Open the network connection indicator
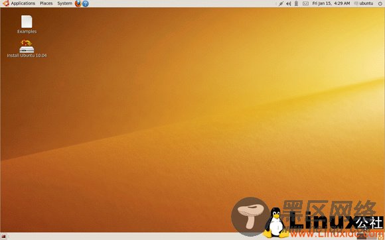The width and height of the screenshot is (385, 240). (281, 3)
